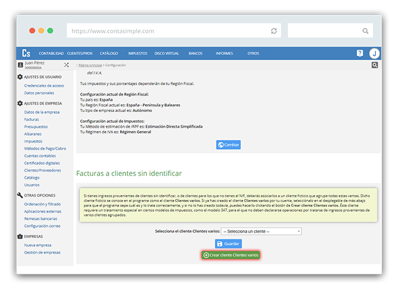Open the Informes menu
Viewport: 396px width, 291px height.
pos(224,54)
